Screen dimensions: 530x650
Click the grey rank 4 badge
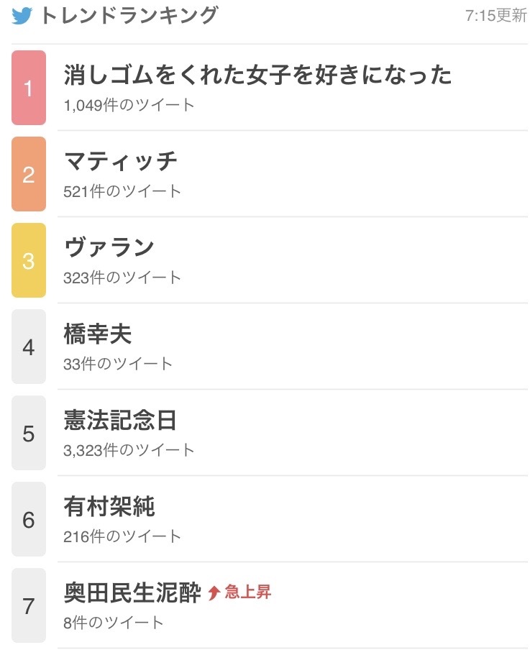(29, 347)
